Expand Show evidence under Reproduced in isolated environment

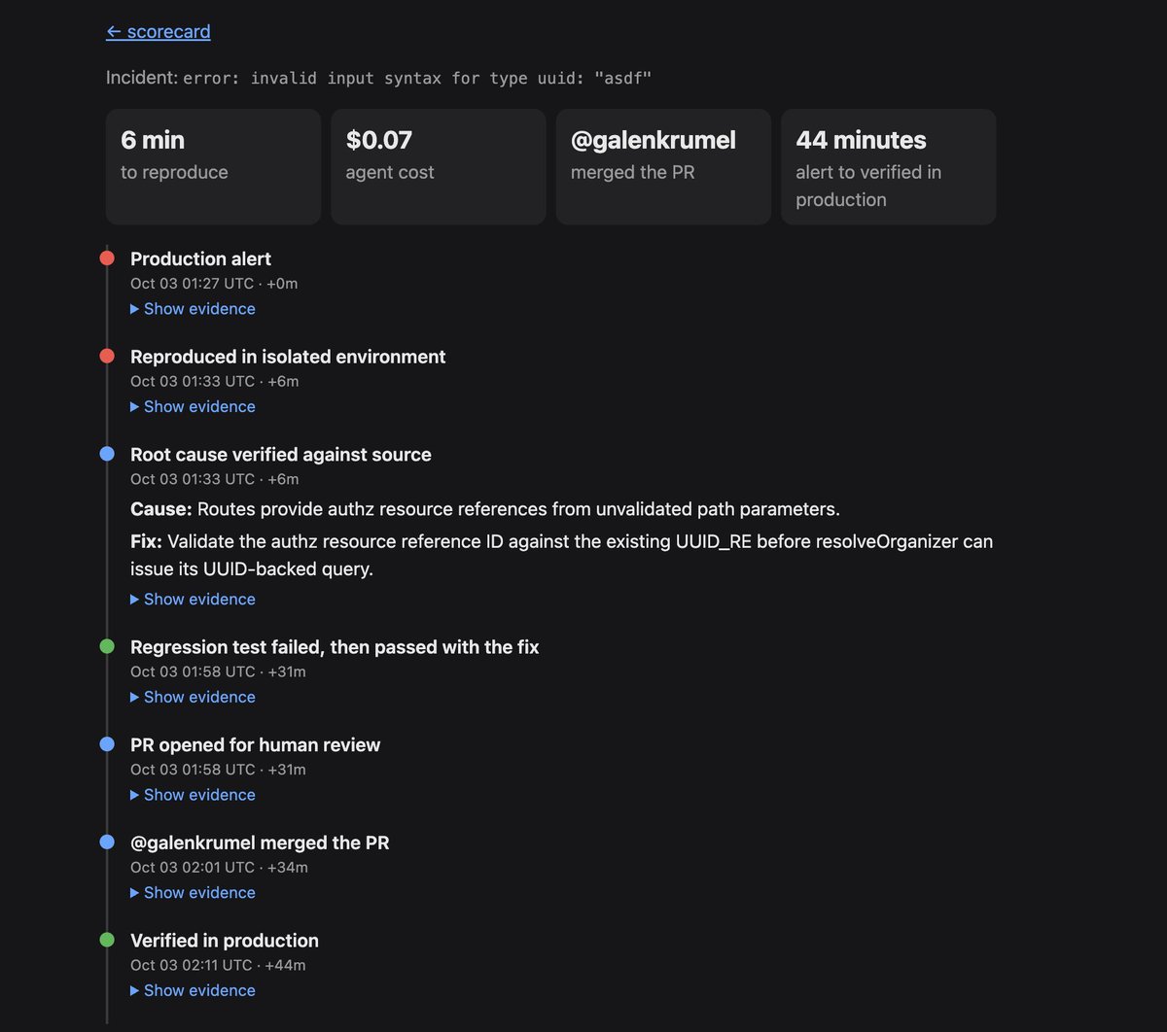tap(193, 406)
